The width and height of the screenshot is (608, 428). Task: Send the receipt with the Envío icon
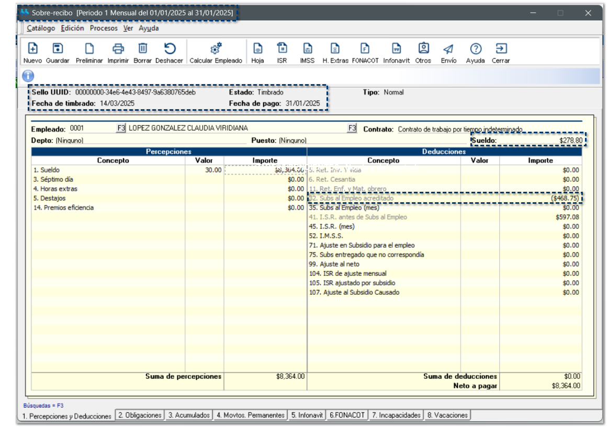pyautogui.click(x=448, y=49)
